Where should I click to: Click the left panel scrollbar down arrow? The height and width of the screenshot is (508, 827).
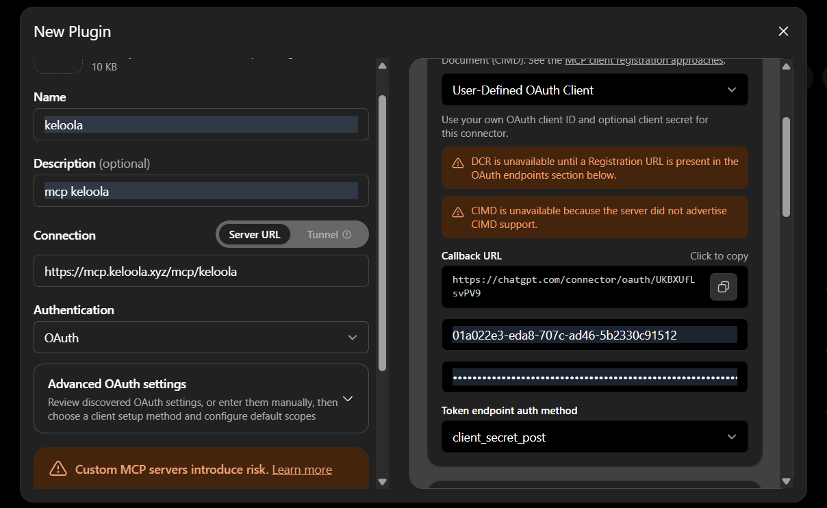click(382, 482)
